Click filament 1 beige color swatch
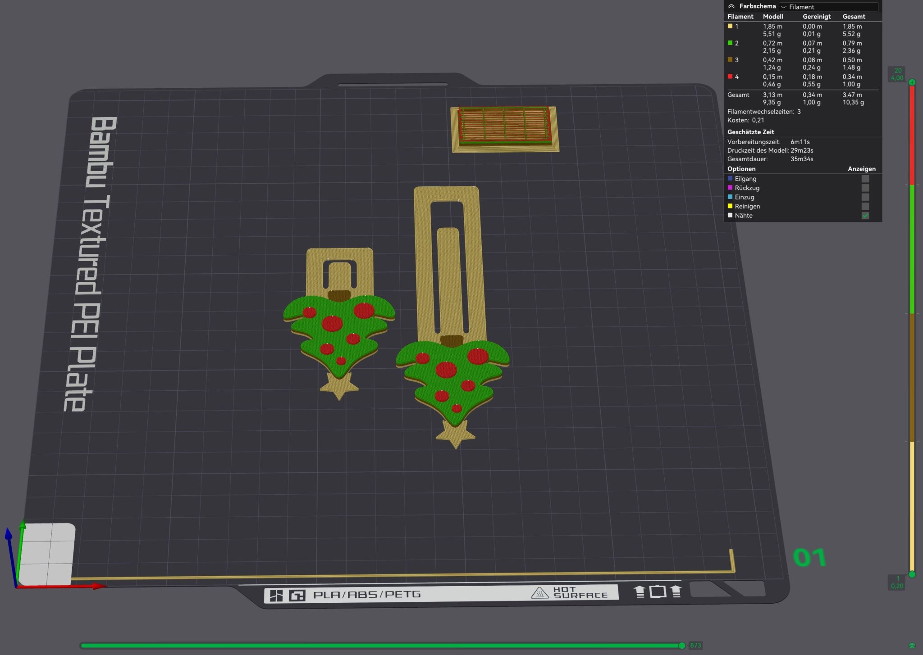The image size is (923, 655). (x=730, y=26)
